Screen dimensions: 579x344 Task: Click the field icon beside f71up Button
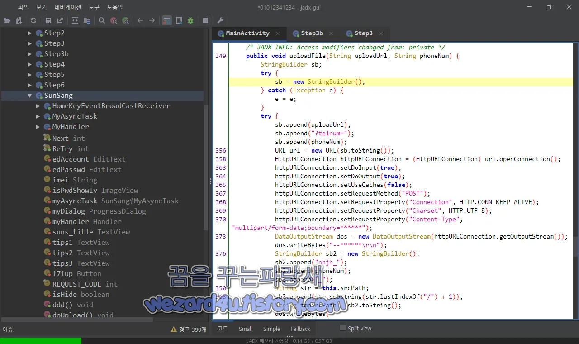pyautogui.click(x=47, y=273)
